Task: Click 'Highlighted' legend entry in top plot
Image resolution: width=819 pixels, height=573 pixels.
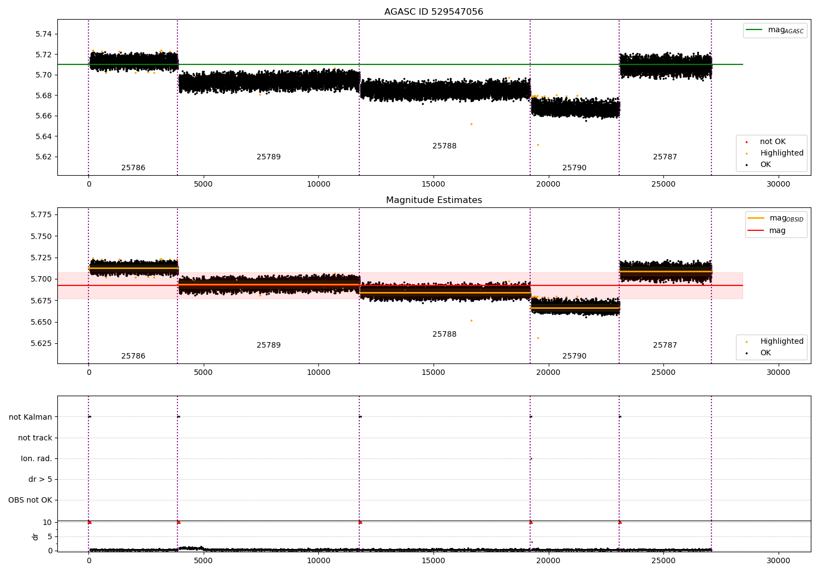Action: tap(776, 153)
